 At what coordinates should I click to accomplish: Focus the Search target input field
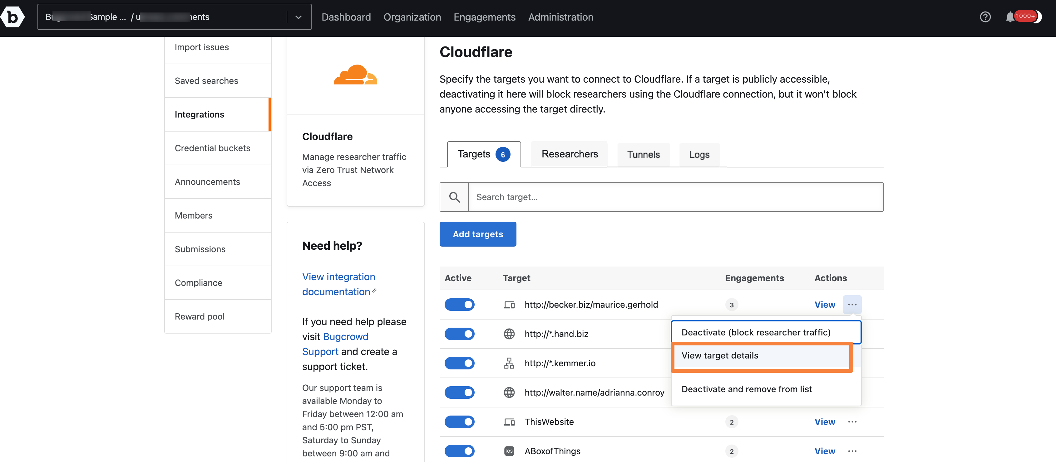click(676, 197)
